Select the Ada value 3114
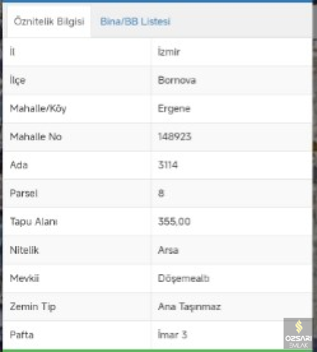 168,165
